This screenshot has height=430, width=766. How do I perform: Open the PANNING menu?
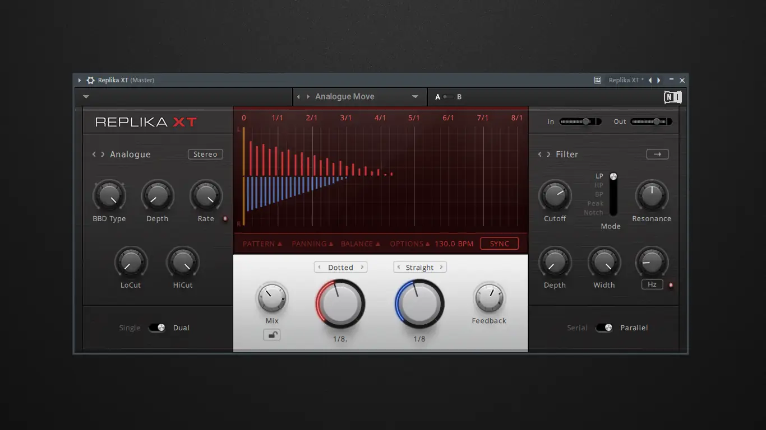pos(312,244)
